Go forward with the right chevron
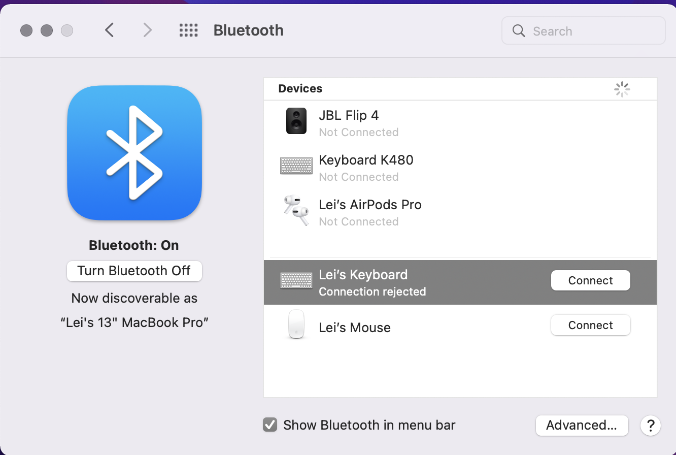 coord(147,30)
